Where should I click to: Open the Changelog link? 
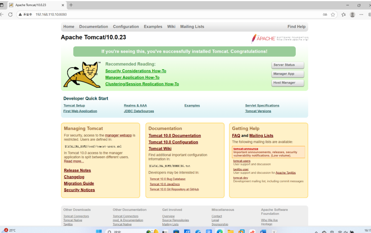(x=74, y=177)
